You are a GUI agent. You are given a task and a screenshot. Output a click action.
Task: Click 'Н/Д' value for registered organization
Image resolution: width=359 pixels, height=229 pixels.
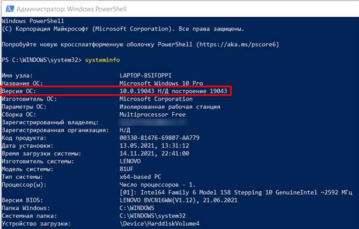125,130
